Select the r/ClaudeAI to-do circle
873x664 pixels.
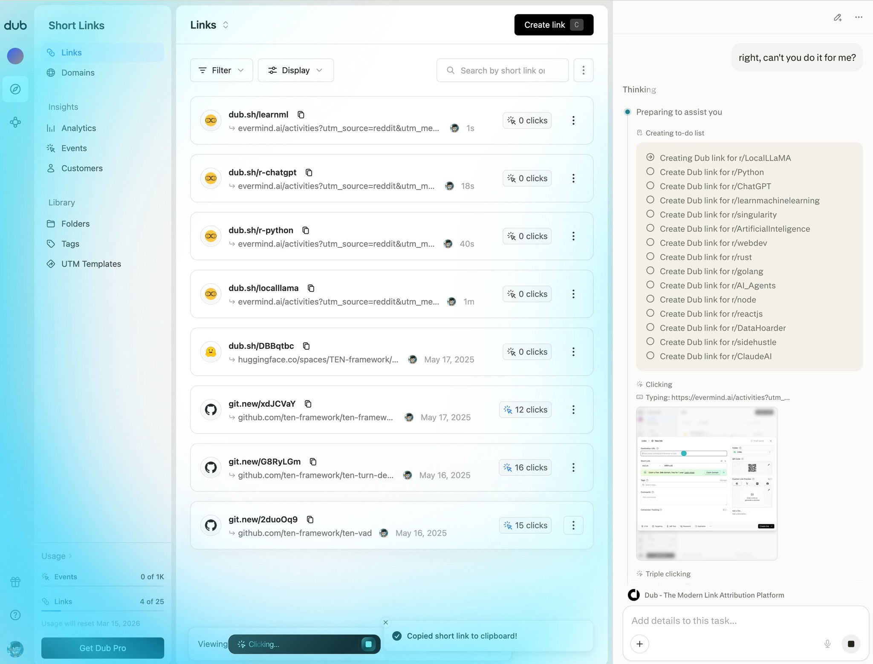pos(650,356)
